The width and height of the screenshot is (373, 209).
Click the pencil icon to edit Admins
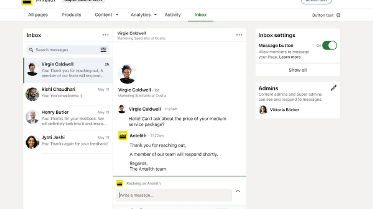(x=334, y=88)
